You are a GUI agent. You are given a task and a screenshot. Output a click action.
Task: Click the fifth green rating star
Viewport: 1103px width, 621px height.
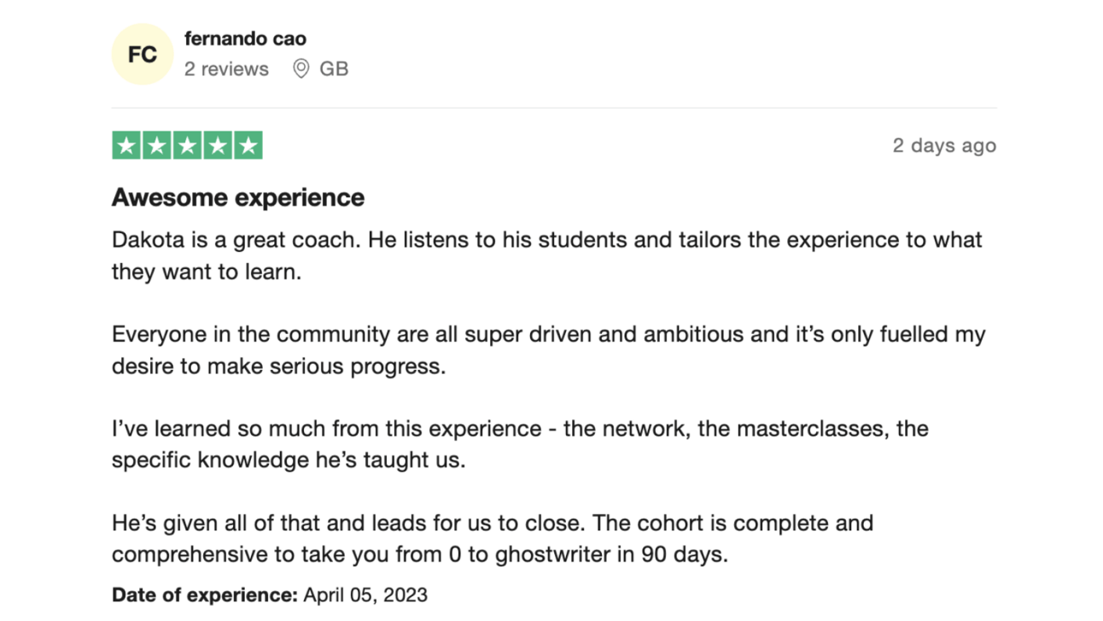point(248,146)
